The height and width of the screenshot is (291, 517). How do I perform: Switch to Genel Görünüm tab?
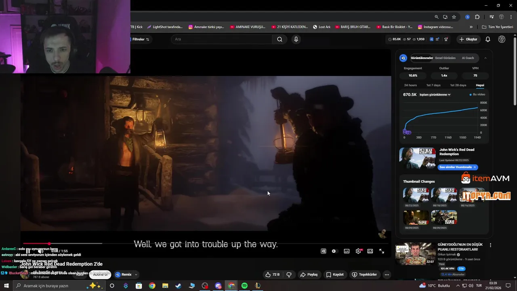[x=445, y=58]
